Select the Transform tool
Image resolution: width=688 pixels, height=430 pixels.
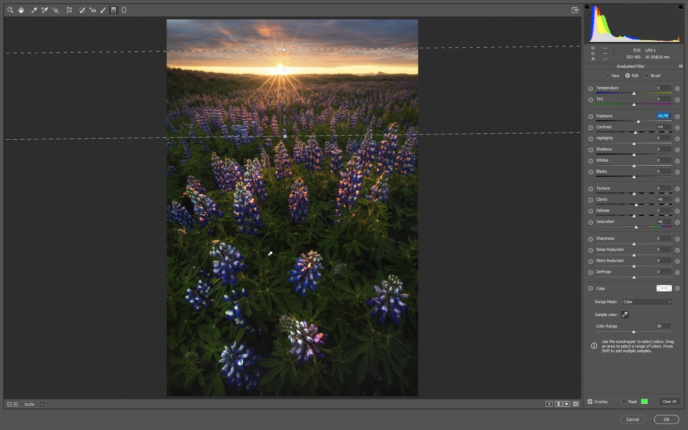coord(69,10)
